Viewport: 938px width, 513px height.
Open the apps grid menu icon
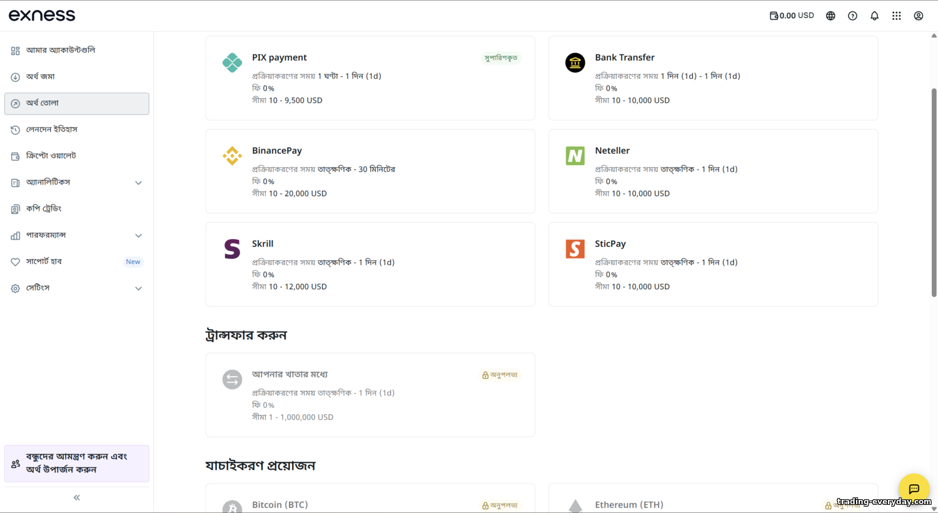tap(896, 16)
